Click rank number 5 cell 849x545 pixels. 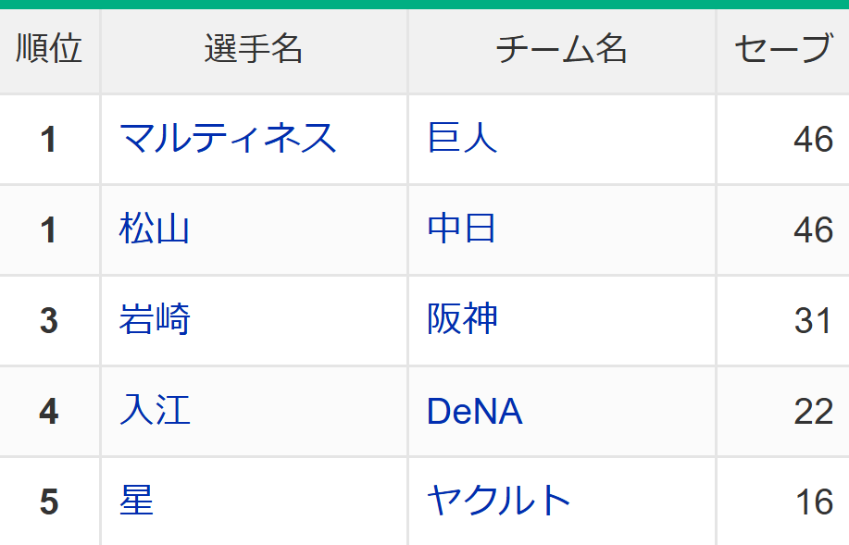(49, 502)
